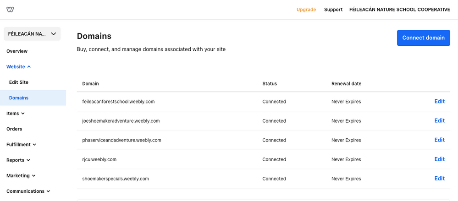This screenshot has height=201, width=458.
Task: Open Edit Site in sidebar
Action: coord(19,82)
